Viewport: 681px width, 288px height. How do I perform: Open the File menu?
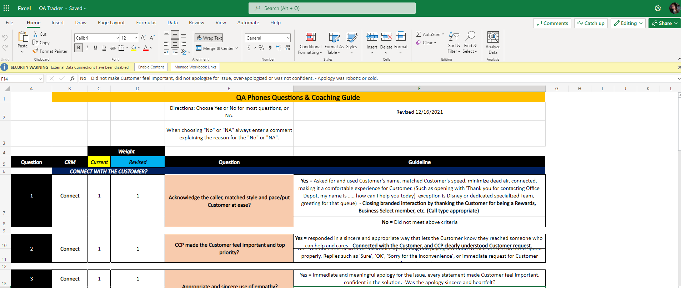(x=10, y=22)
